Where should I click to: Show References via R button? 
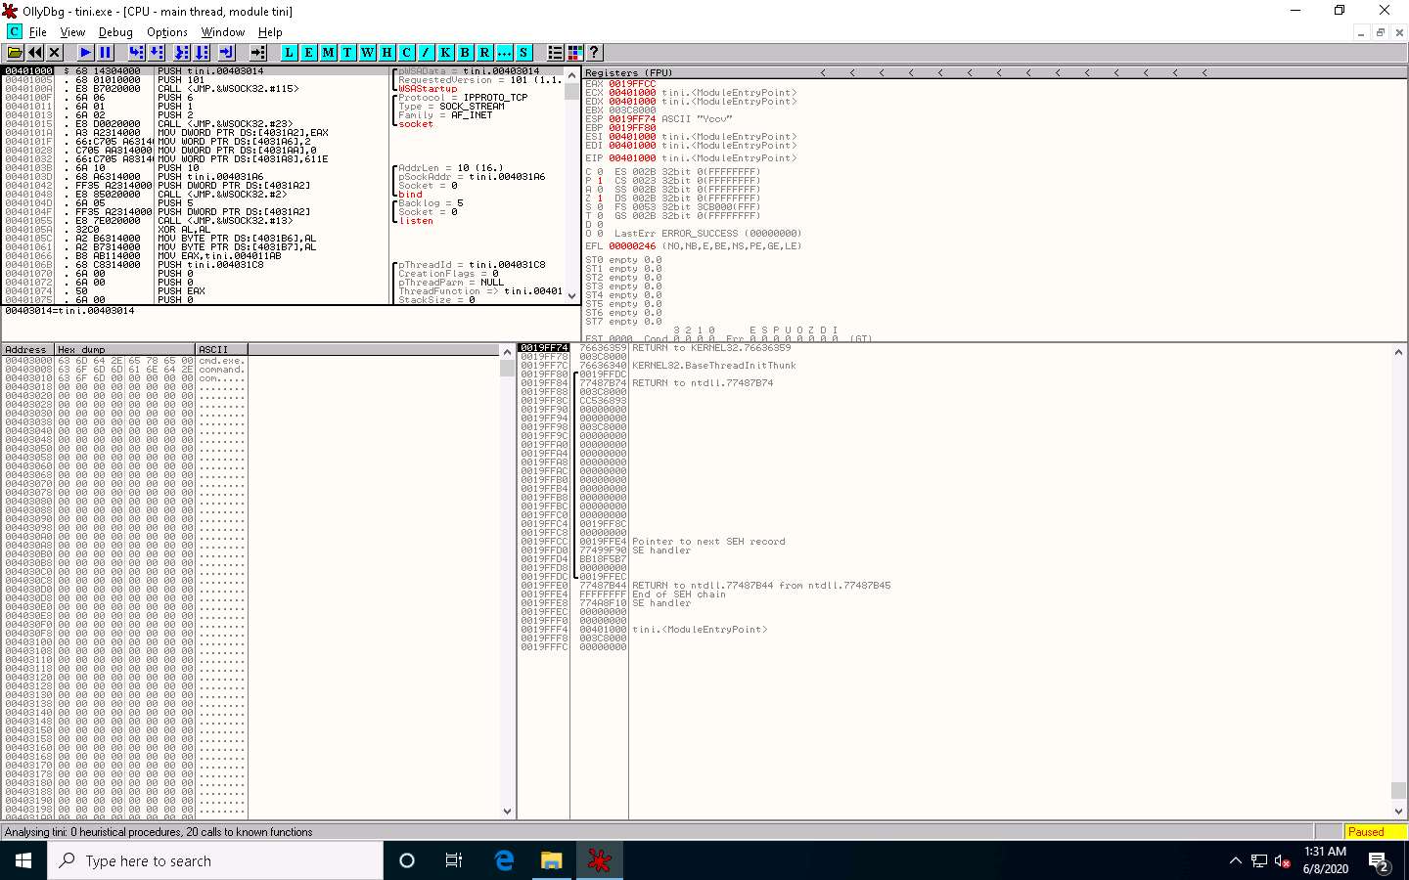485,53
